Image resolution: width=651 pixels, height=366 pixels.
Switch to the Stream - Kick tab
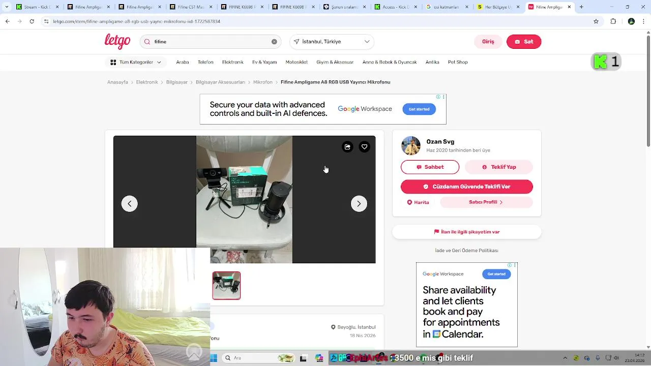[37, 7]
